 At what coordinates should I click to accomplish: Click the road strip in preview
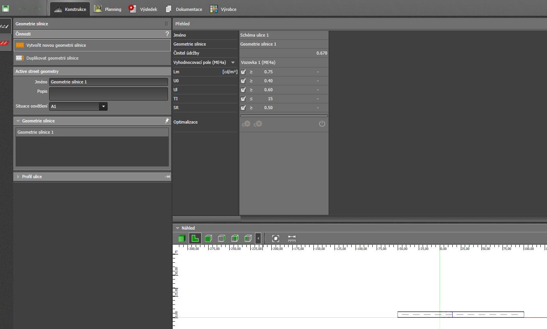(460, 315)
